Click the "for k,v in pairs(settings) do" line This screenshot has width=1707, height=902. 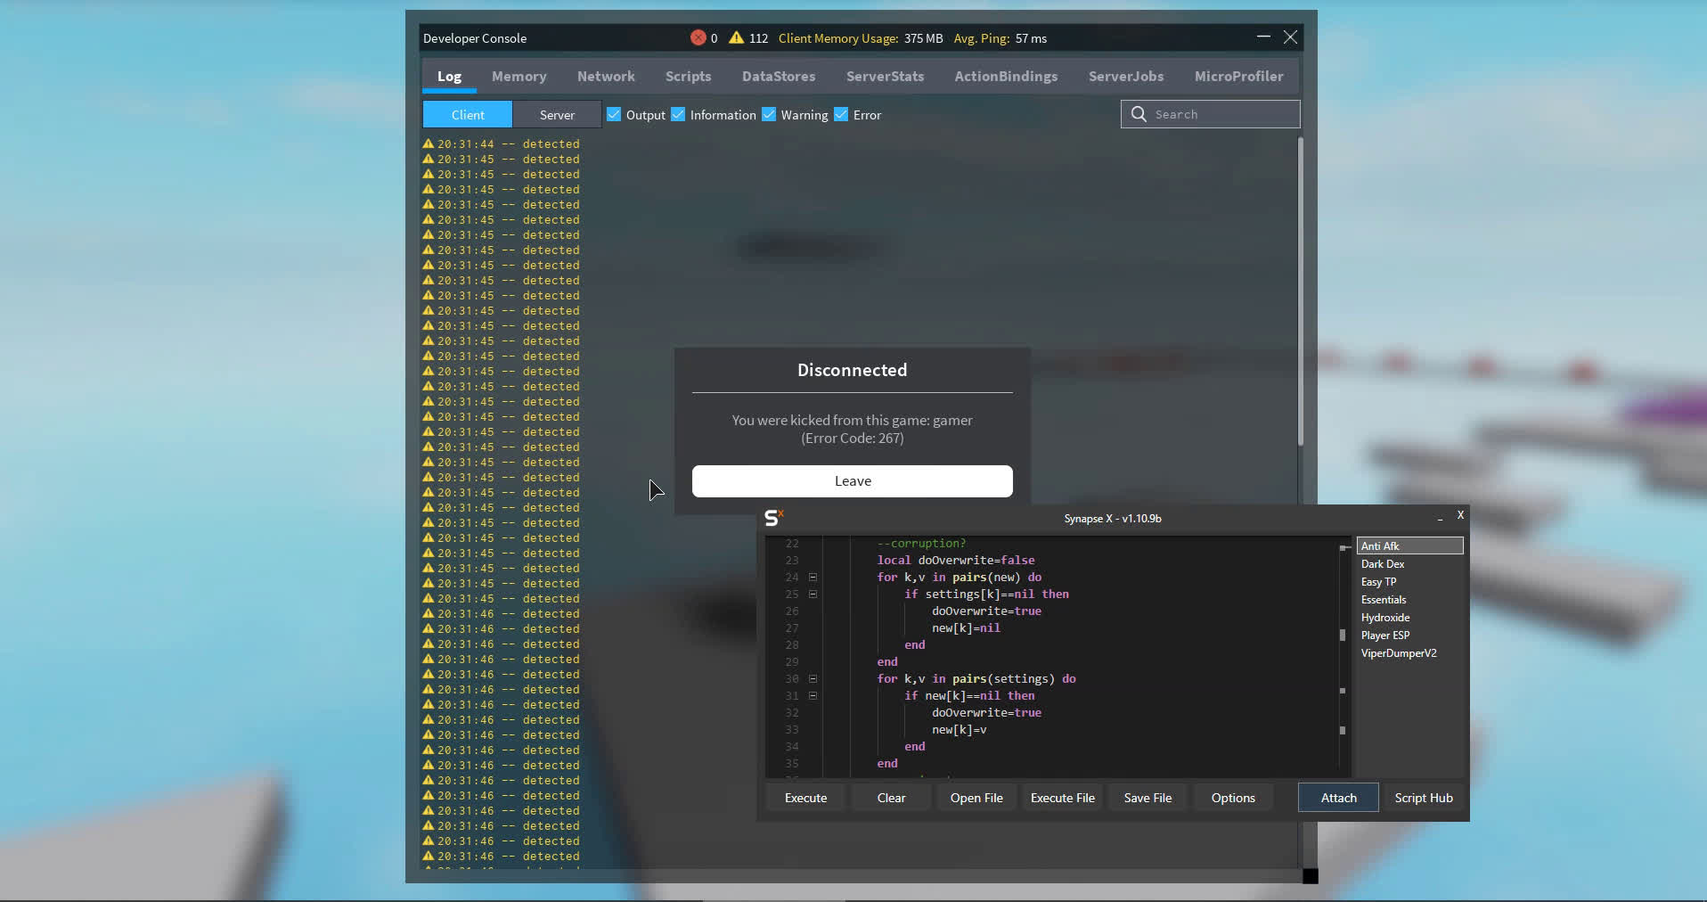click(x=976, y=679)
